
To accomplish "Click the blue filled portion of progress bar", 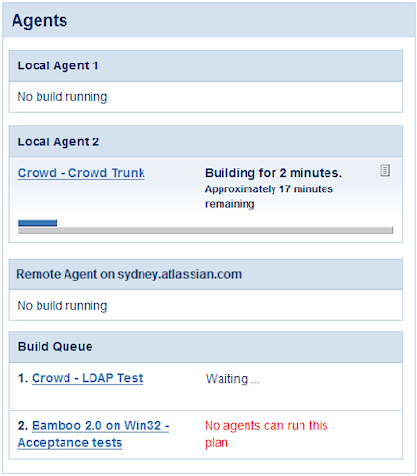I will coord(38,223).
